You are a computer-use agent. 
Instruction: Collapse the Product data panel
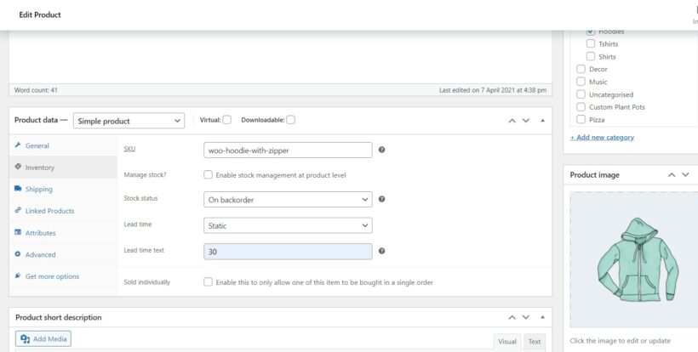coord(542,121)
